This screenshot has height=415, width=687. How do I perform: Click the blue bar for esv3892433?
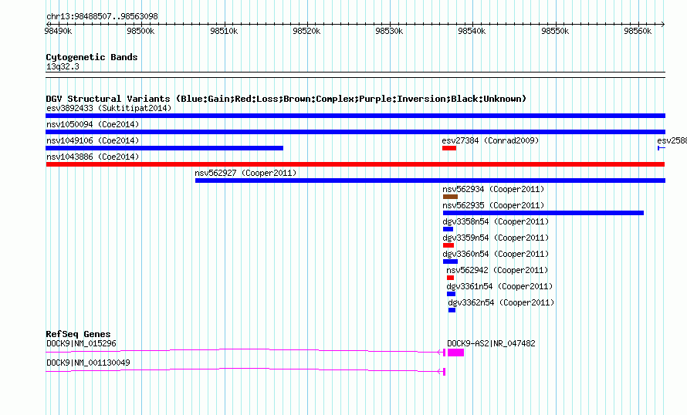pos(355,116)
